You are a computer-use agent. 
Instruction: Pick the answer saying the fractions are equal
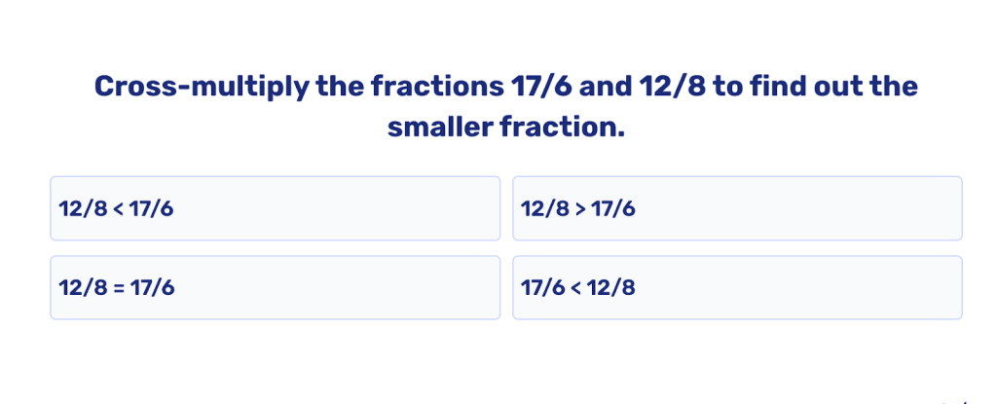[x=275, y=287]
